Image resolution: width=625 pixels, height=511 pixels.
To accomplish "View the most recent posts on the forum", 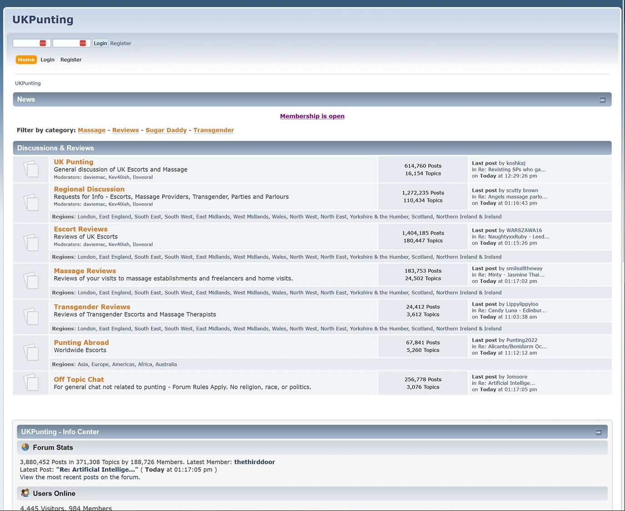I will tap(80, 477).
